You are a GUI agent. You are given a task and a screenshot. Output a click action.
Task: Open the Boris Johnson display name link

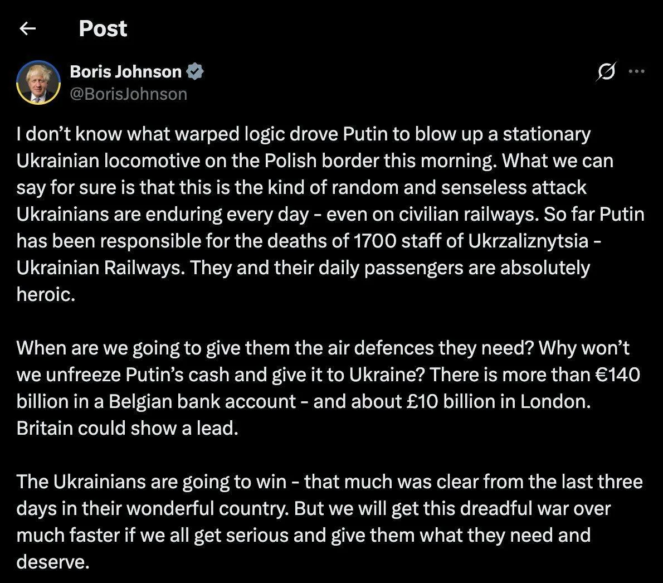point(125,71)
